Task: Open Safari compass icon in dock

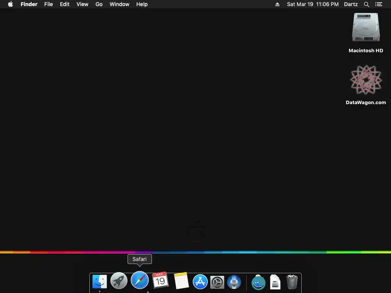Action: pyautogui.click(x=140, y=280)
